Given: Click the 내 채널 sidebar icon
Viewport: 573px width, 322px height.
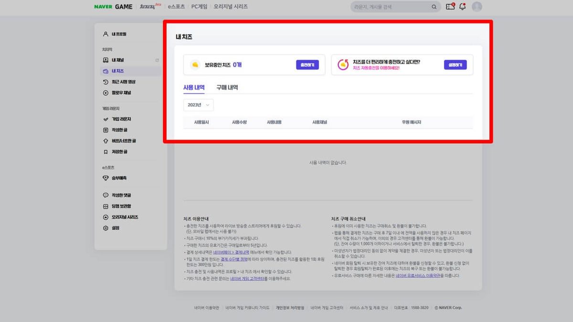Looking at the screenshot, I should (106, 60).
